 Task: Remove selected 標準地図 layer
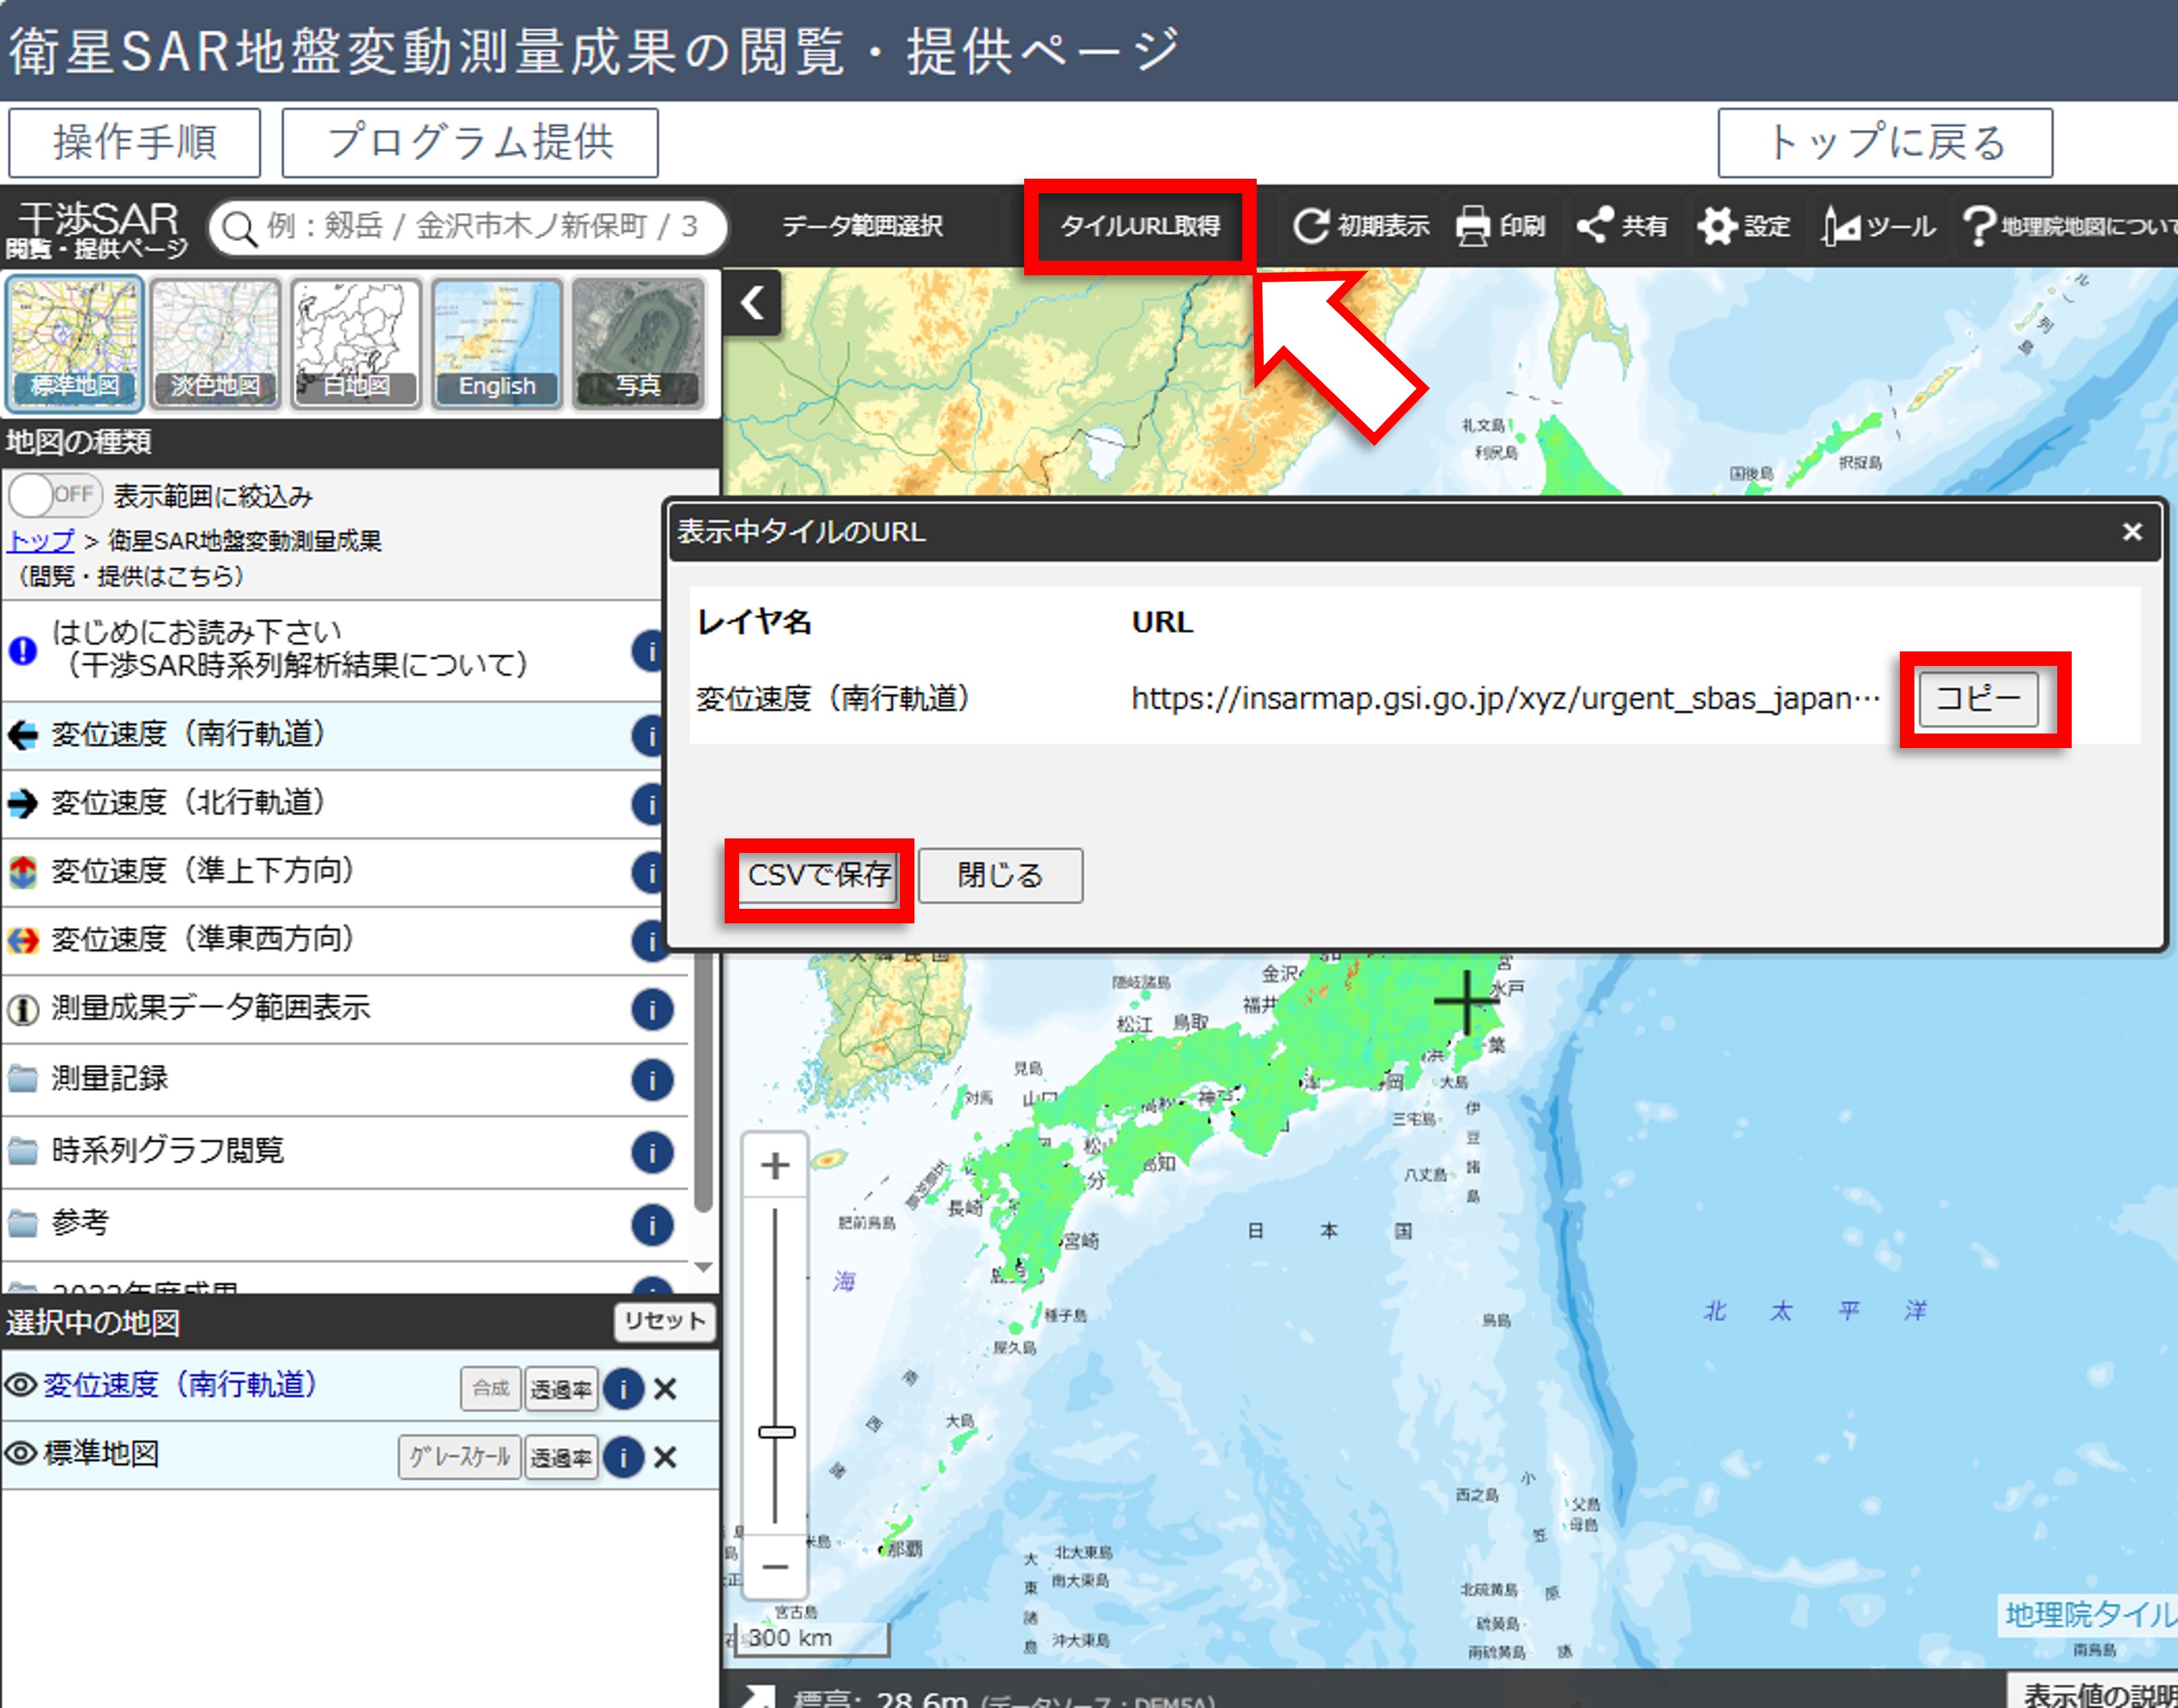coord(665,1457)
